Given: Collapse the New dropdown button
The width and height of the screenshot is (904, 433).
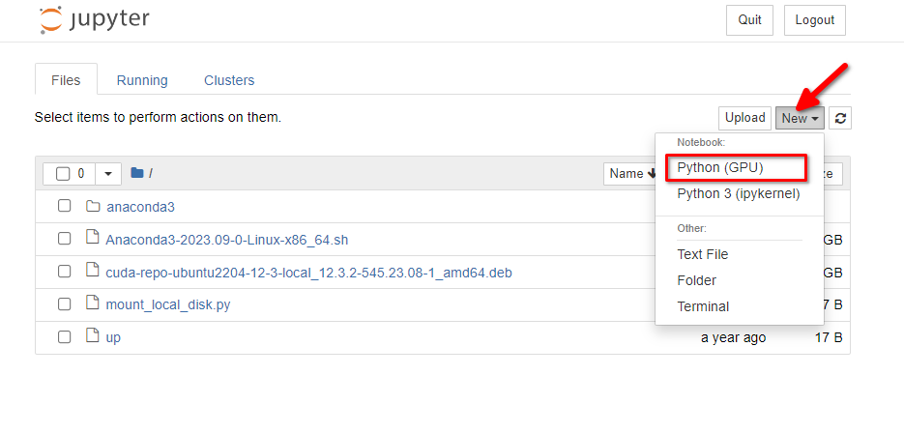Looking at the screenshot, I should tap(800, 118).
